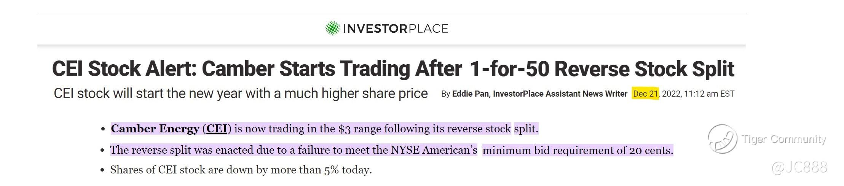The image size is (844, 186).
Task: Click the bullet about shares down 5% today
Action: [241, 170]
